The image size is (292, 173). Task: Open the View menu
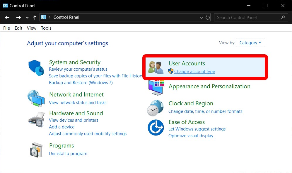[x=31, y=28]
